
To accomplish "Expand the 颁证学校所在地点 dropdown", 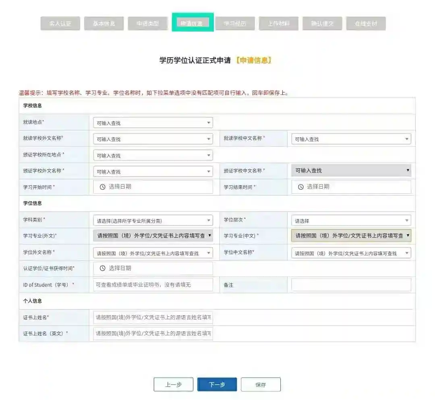I will 153,156.
